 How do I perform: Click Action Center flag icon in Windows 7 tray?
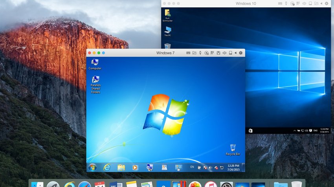click(205, 168)
